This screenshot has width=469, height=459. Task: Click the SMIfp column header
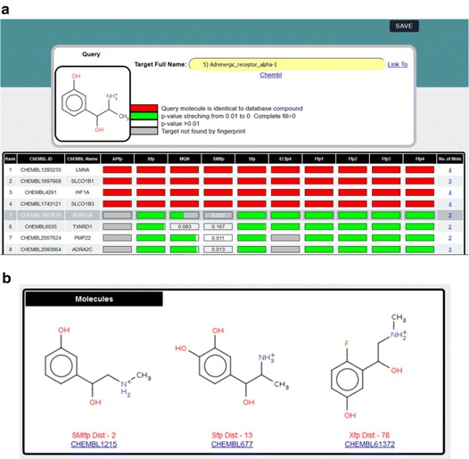(x=218, y=159)
